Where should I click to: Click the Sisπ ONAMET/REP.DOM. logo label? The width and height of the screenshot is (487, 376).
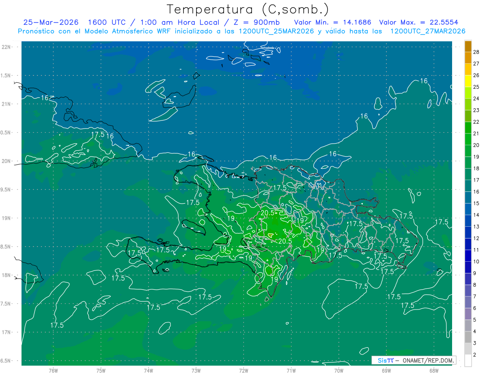coord(414,360)
